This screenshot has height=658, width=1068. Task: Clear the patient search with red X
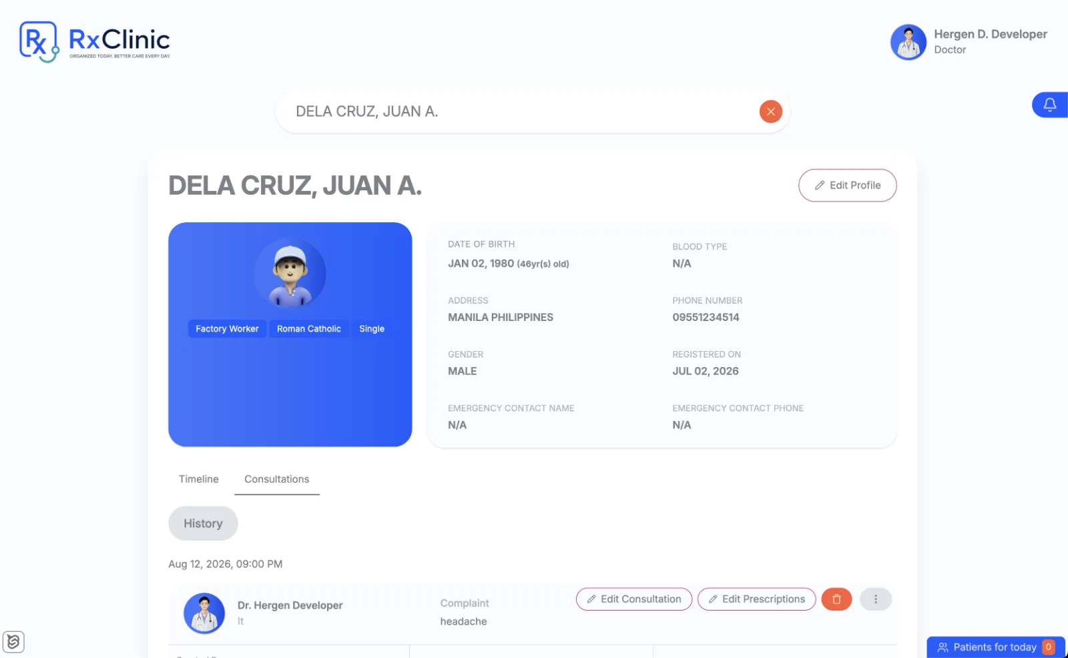pyautogui.click(x=770, y=111)
